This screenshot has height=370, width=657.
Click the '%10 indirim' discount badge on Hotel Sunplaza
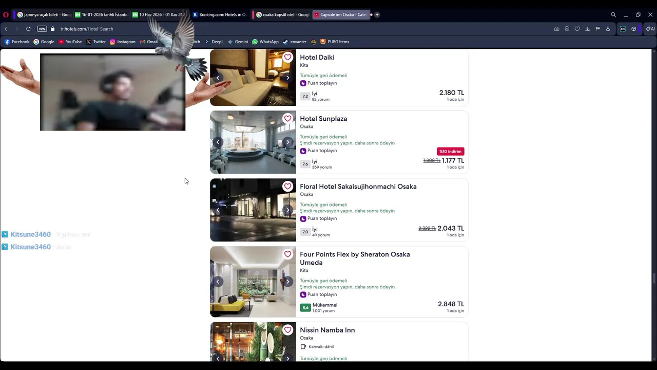coord(451,151)
